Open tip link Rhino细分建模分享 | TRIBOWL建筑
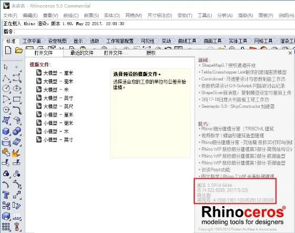Viewport: 295px width, 233px height. pyautogui.click(x=238, y=129)
